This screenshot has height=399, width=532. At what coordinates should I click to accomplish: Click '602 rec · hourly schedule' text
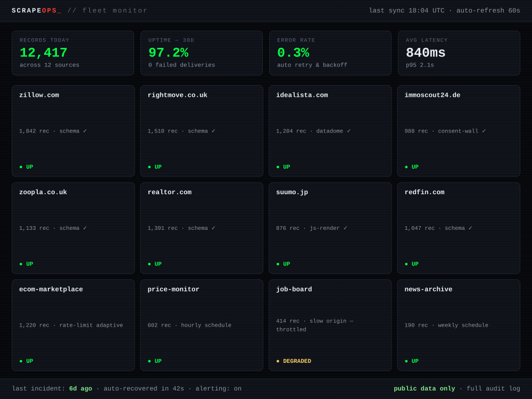(x=189, y=325)
